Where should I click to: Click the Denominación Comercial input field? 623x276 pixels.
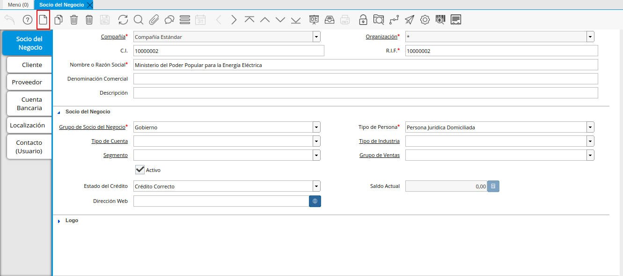click(x=365, y=79)
